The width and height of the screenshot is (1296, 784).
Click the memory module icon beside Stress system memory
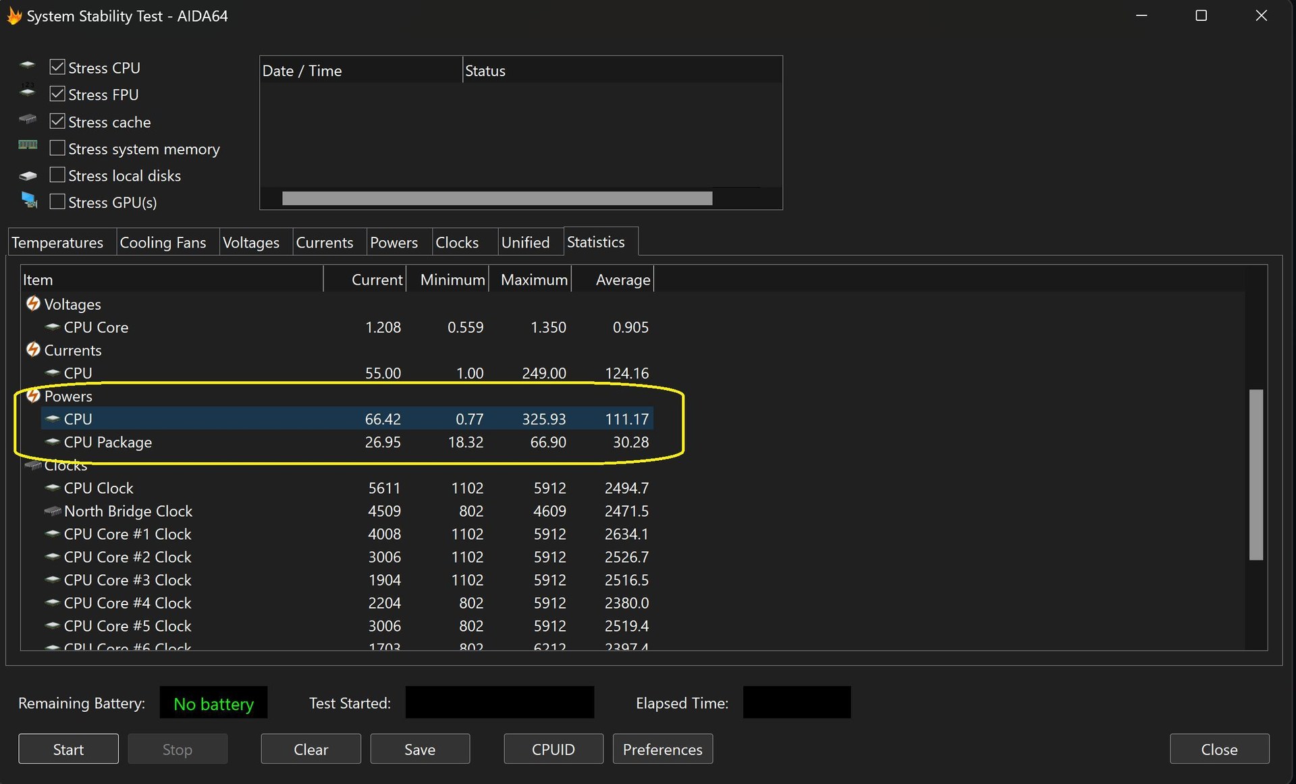[28, 145]
